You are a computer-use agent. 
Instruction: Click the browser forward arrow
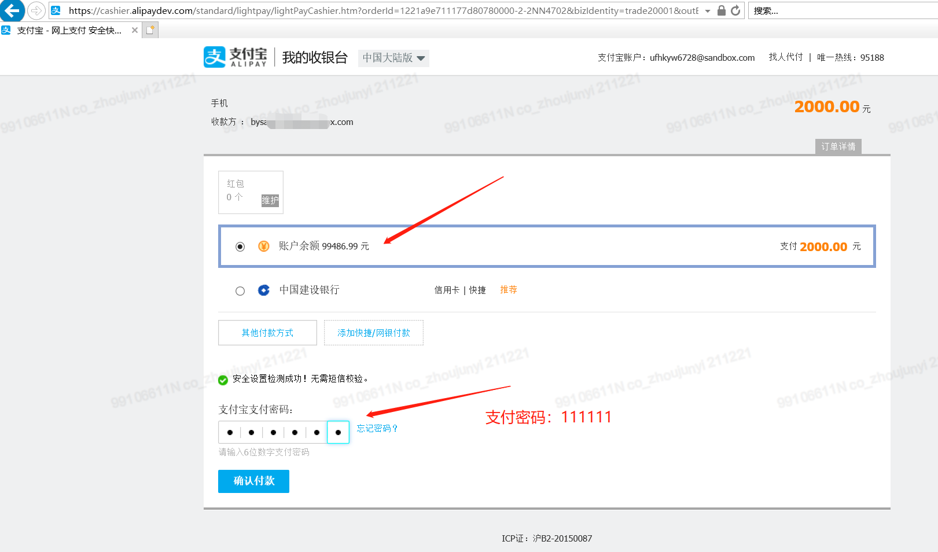click(36, 10)
